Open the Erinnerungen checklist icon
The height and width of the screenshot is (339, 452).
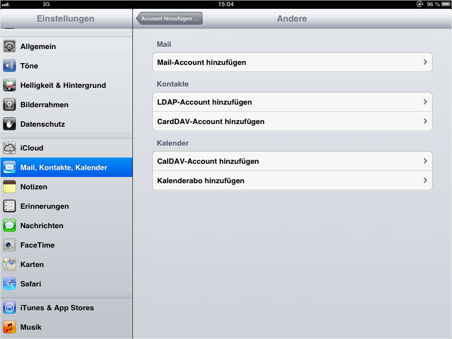(10, 207)
